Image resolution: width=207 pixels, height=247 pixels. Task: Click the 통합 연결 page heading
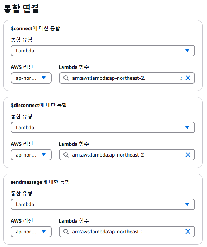[21, 9]
